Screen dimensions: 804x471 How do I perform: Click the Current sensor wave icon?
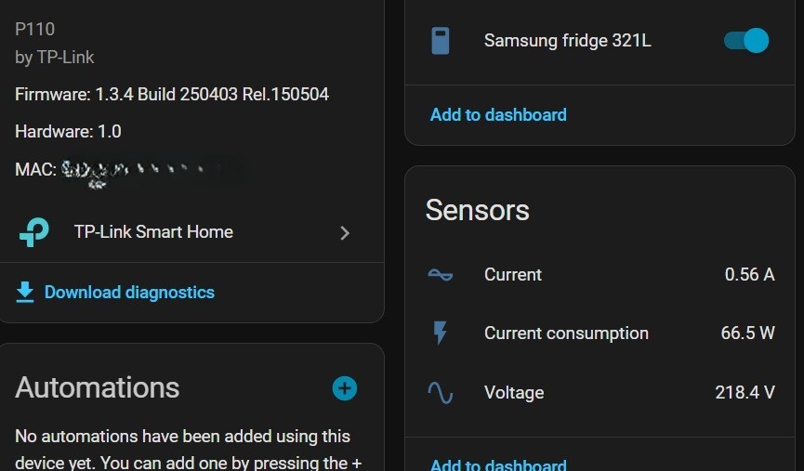440,275
